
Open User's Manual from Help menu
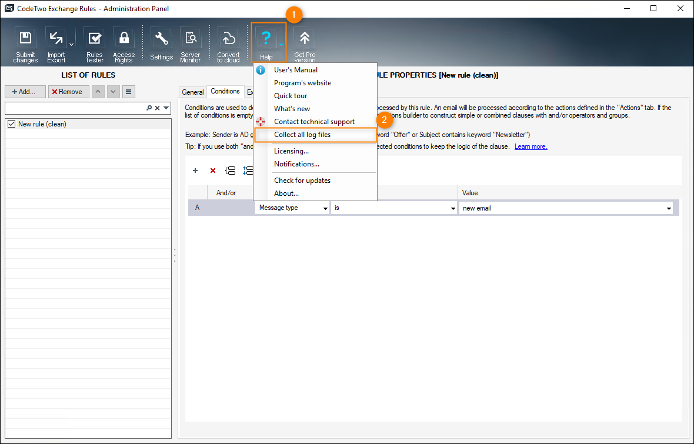[x=296, y=70]
